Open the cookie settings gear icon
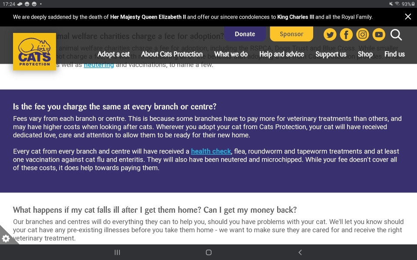This screenshot has width=417, height=260. pos(6,238)
